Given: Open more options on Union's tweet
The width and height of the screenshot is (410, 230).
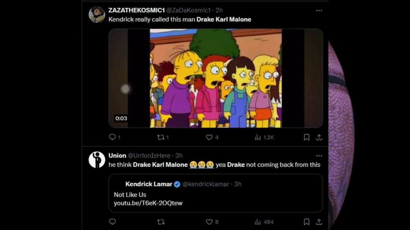Looking at the screenshot, I should (x=319, y=156).
